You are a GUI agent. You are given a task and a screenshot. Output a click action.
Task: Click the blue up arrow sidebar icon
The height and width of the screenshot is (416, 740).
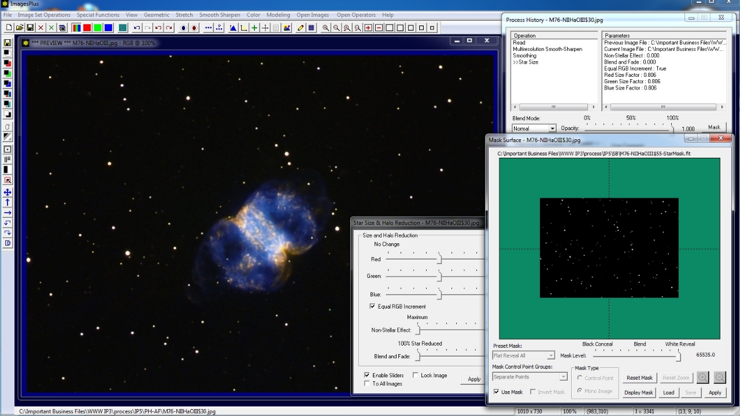click(x=8, y=203)
